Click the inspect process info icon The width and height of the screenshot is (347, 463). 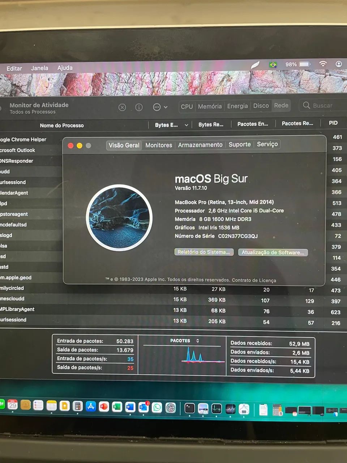point(139,107)
